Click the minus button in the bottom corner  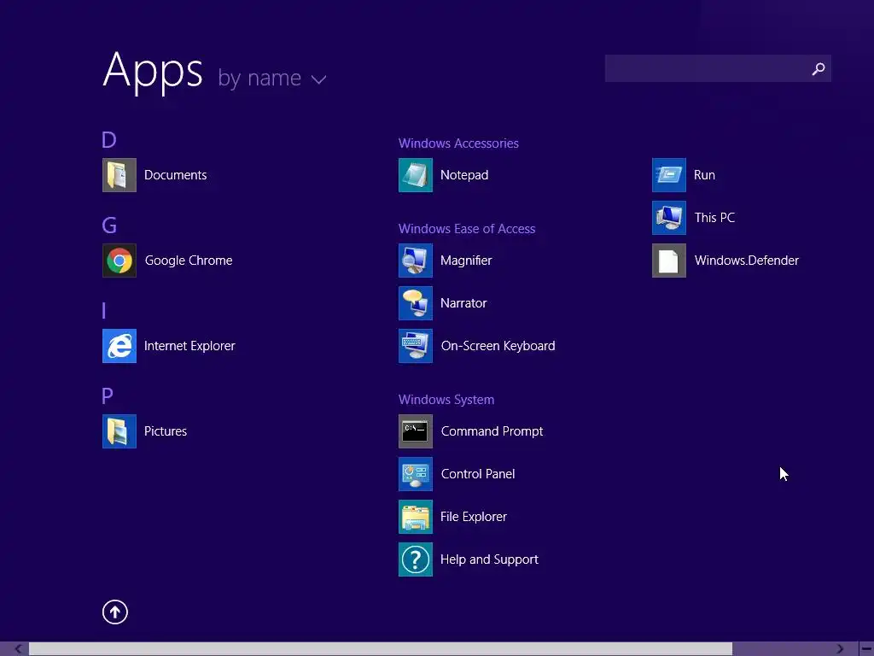coord(866,649)
